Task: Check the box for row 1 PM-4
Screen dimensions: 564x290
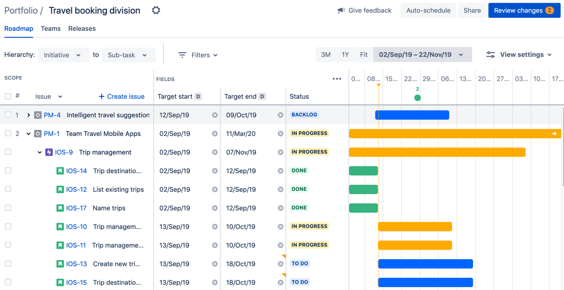Action: point(8,115)
